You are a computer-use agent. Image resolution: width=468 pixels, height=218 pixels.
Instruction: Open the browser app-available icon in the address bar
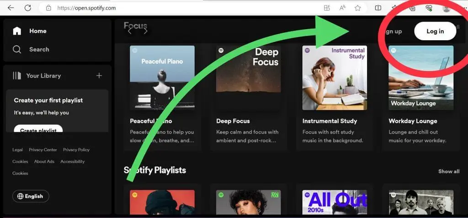click(327, 8)
